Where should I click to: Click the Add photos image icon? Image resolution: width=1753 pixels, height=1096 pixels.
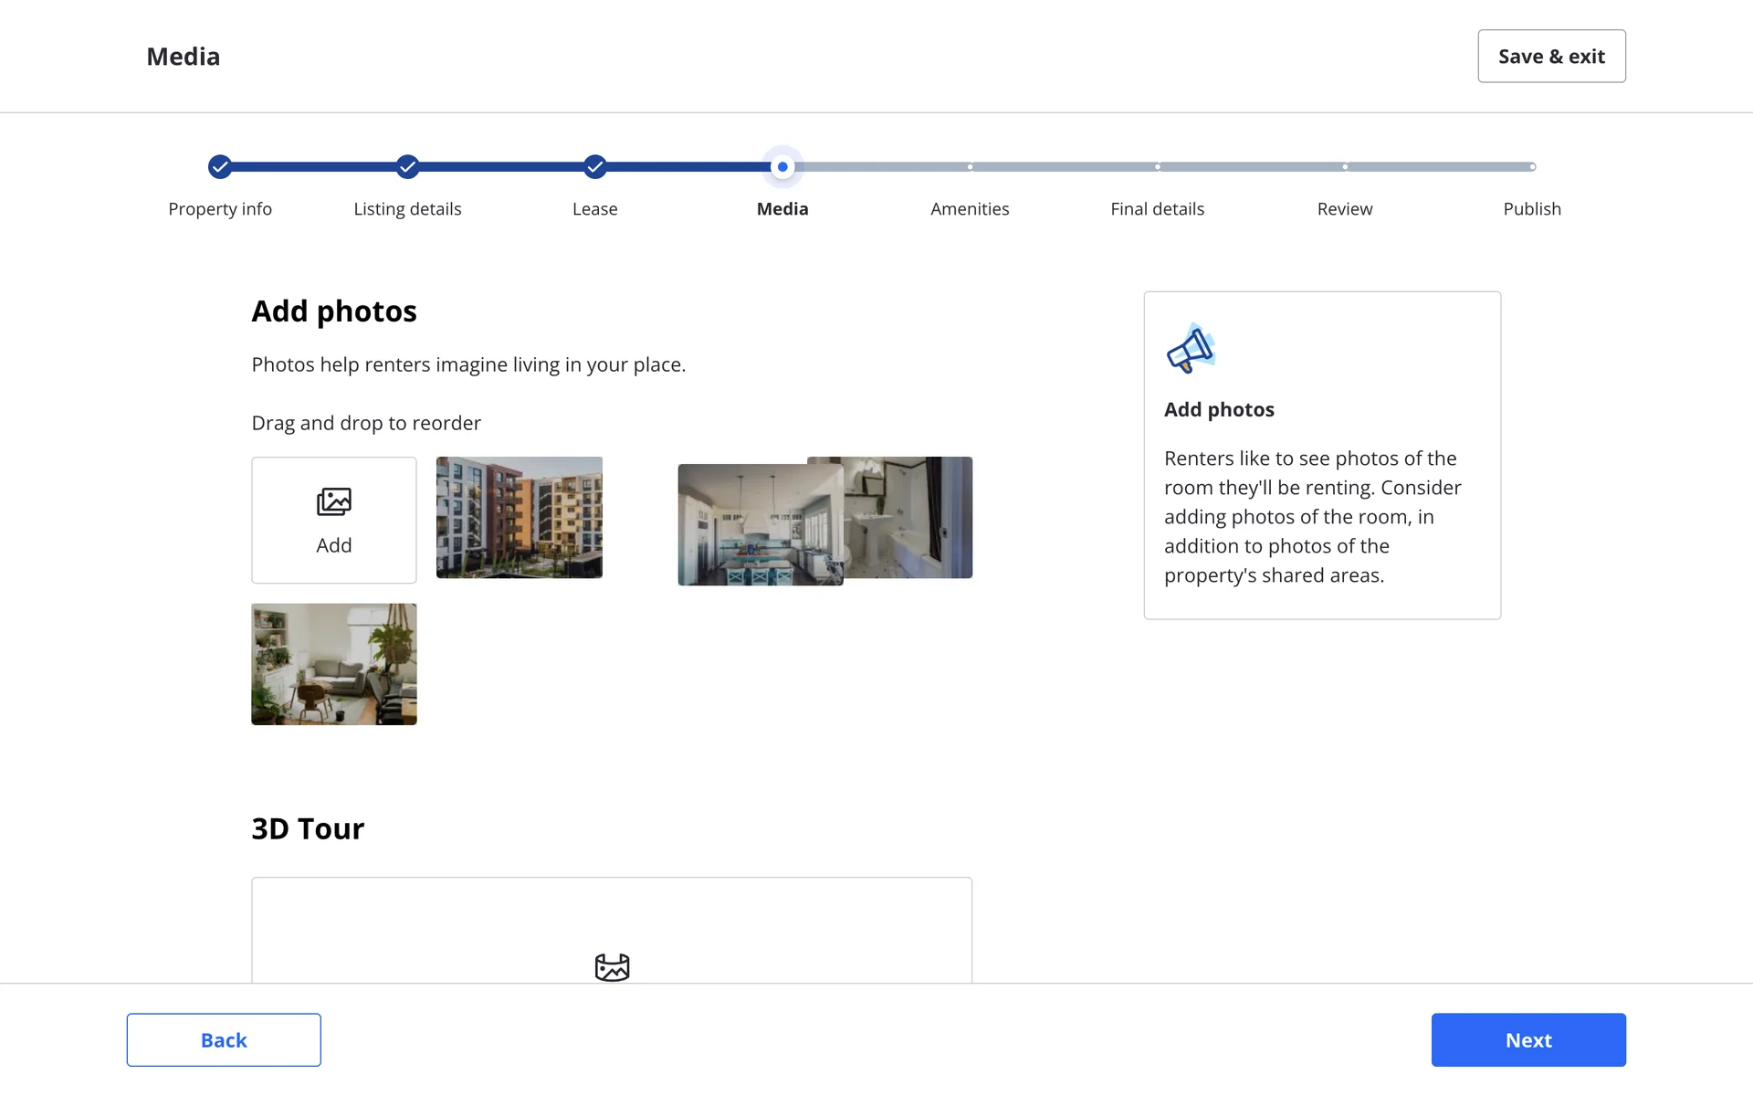pyautogui.click(x=333, y=501)
